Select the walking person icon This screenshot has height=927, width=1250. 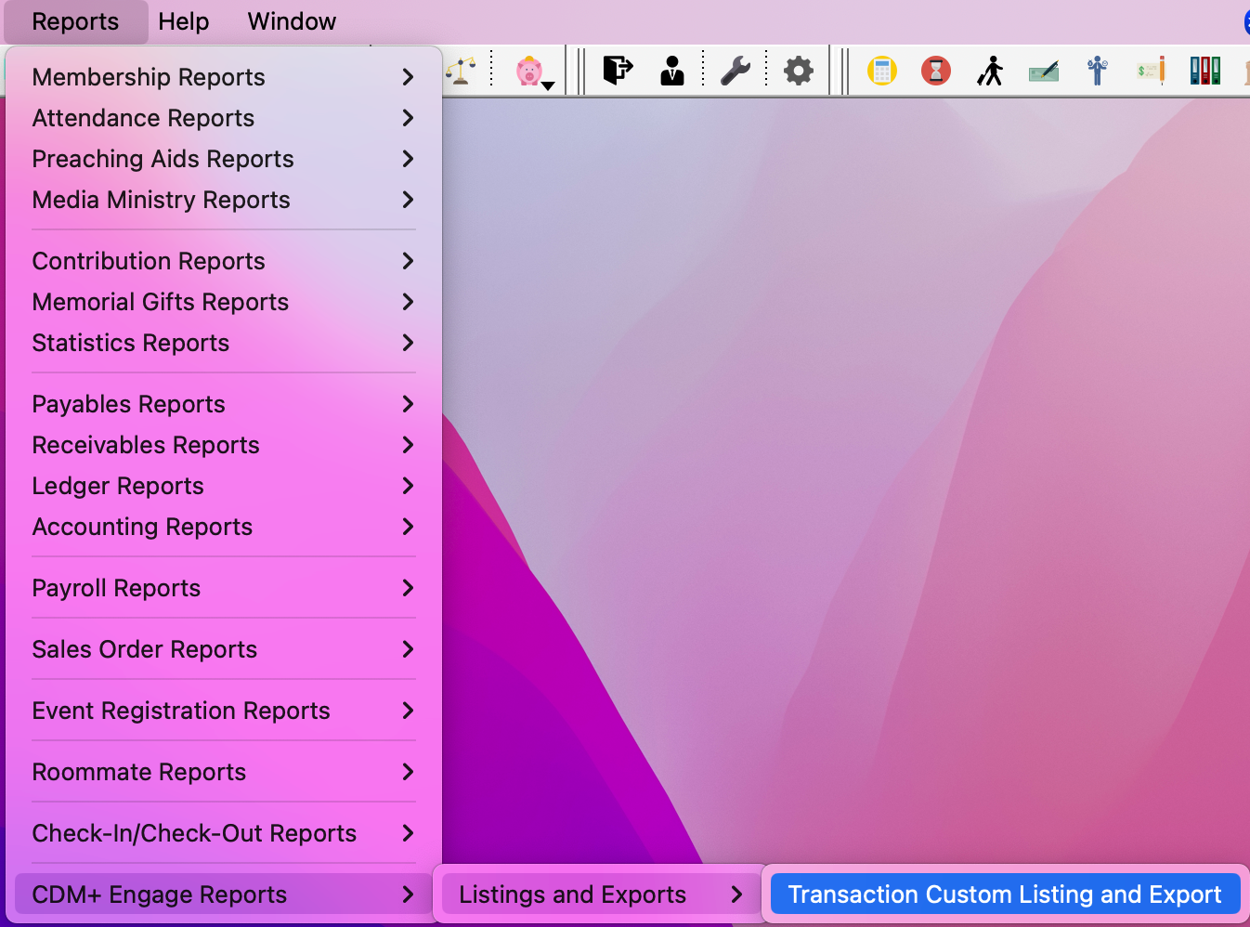click(990, 70)
